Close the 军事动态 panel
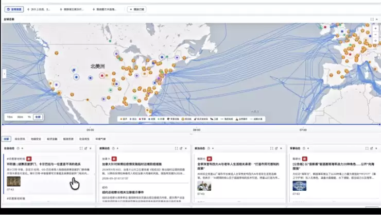 coord(376,148)
